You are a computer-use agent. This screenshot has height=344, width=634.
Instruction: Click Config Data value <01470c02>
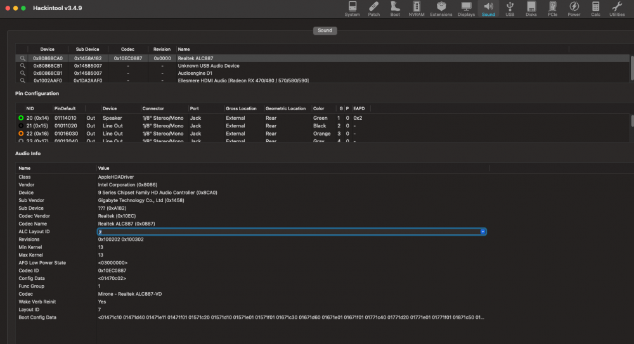[x=112, y=279]
